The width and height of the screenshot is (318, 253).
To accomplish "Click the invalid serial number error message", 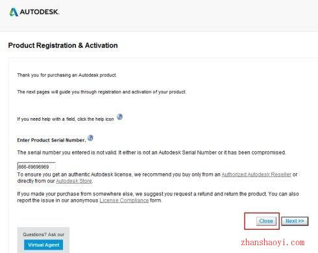I will pyautogui.click(x=151, y=152).
